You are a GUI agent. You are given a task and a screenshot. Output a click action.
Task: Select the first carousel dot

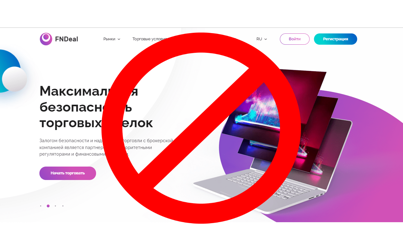[x=41, y=206]
